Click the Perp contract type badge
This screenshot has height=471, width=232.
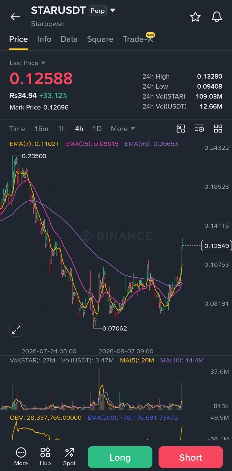coord(98,11)
